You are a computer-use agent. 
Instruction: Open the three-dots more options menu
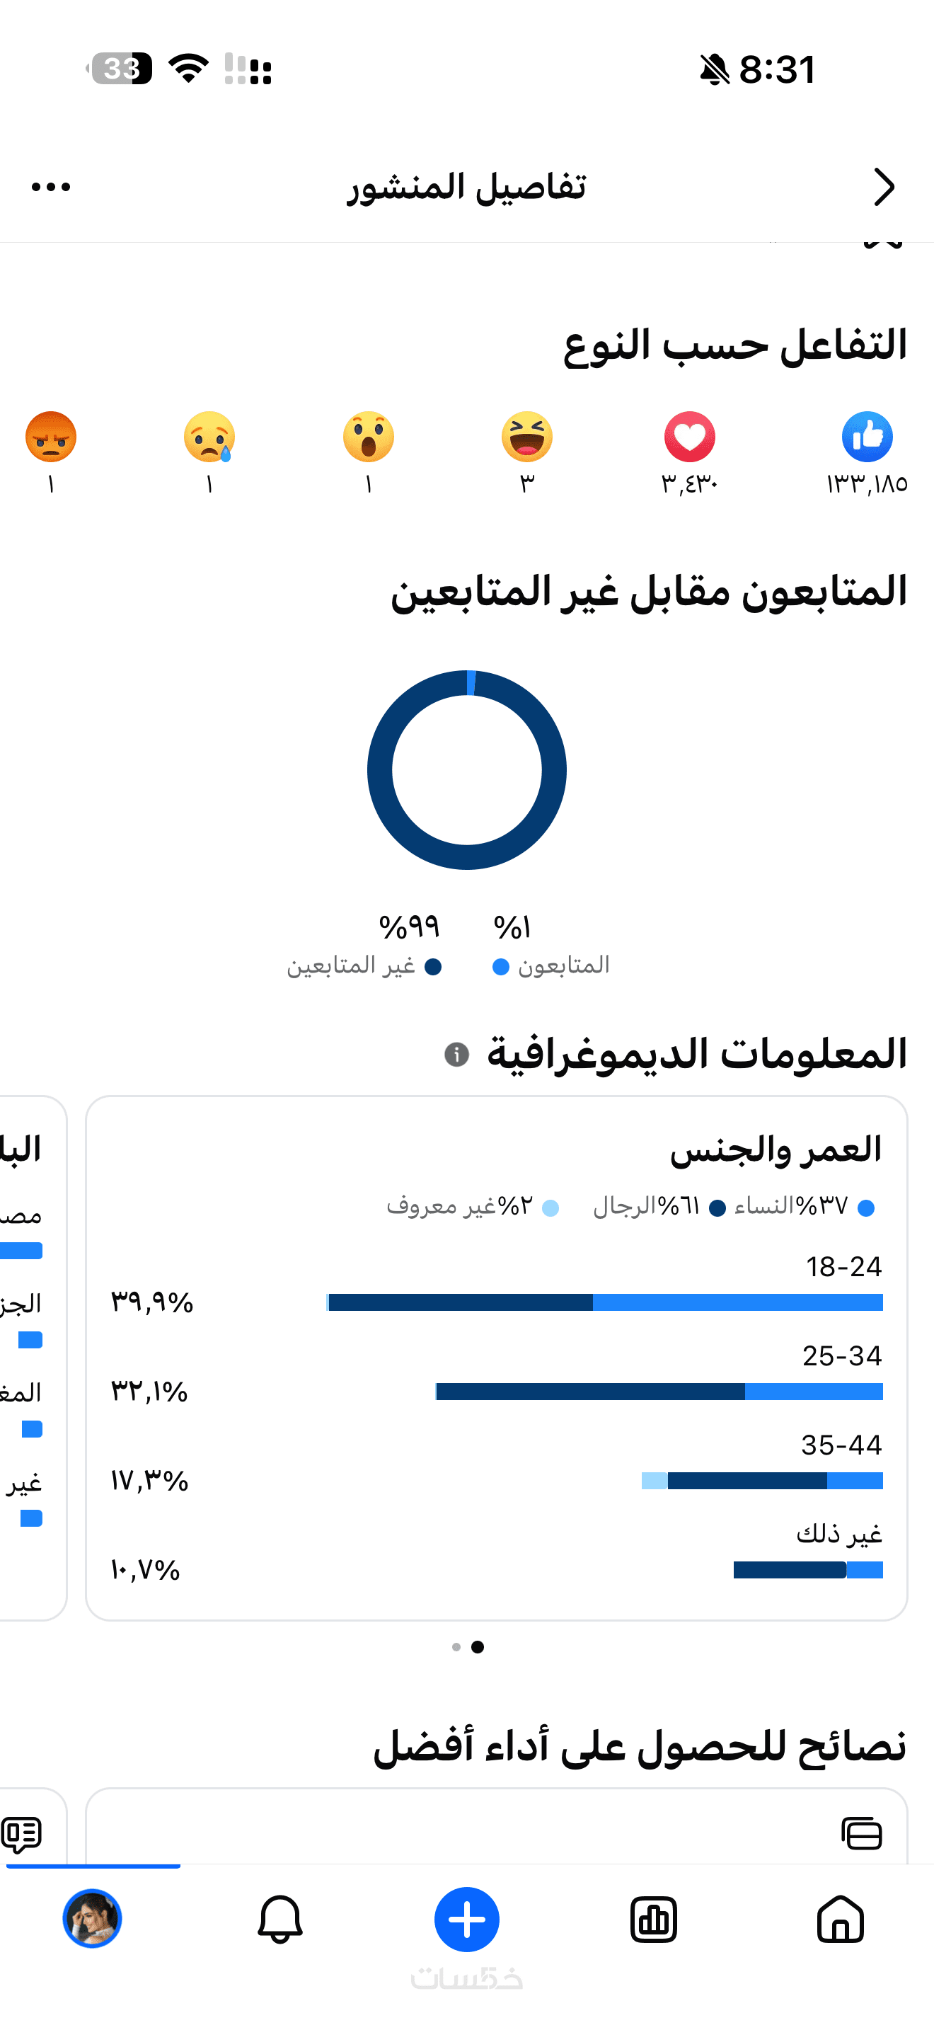51,187
